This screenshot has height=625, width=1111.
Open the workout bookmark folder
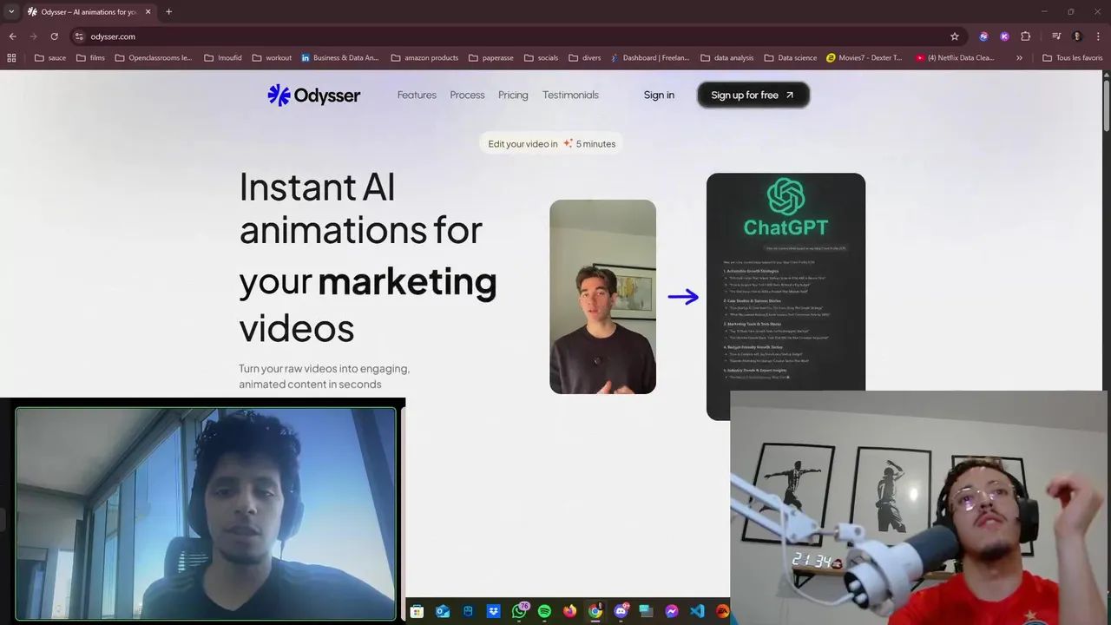272,58
